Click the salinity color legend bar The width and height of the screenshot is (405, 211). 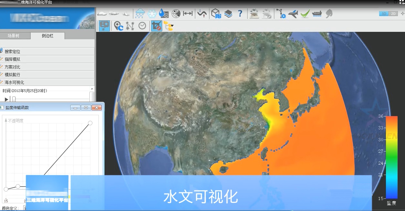click(x=392, y=157)
